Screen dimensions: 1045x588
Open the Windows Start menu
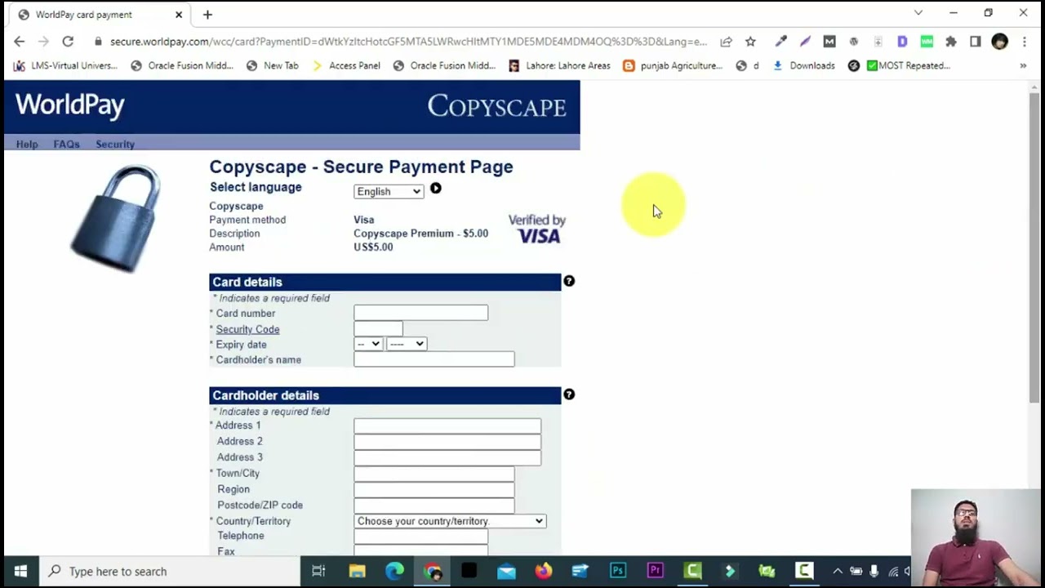(20, 571)
